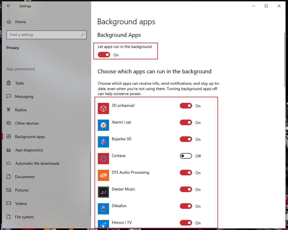288x230 pixels.
Task: Click the Alarmi i sat clock icon
Action: [103, 125]
